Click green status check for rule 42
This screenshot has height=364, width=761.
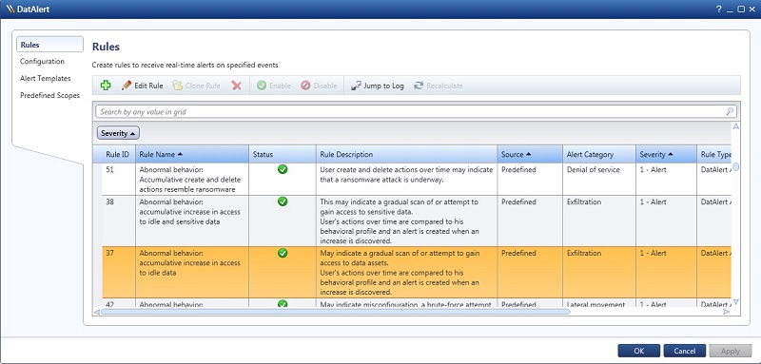pos(283,303)
